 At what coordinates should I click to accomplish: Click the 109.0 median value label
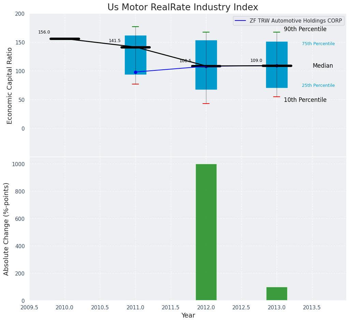pos(256,61)
